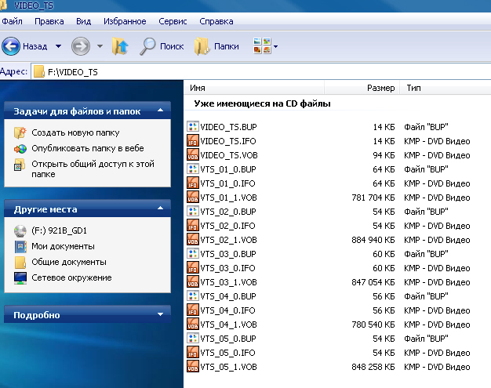Open the Views button dropdown arrow
The image size is (491, 388).
point(275,46)
